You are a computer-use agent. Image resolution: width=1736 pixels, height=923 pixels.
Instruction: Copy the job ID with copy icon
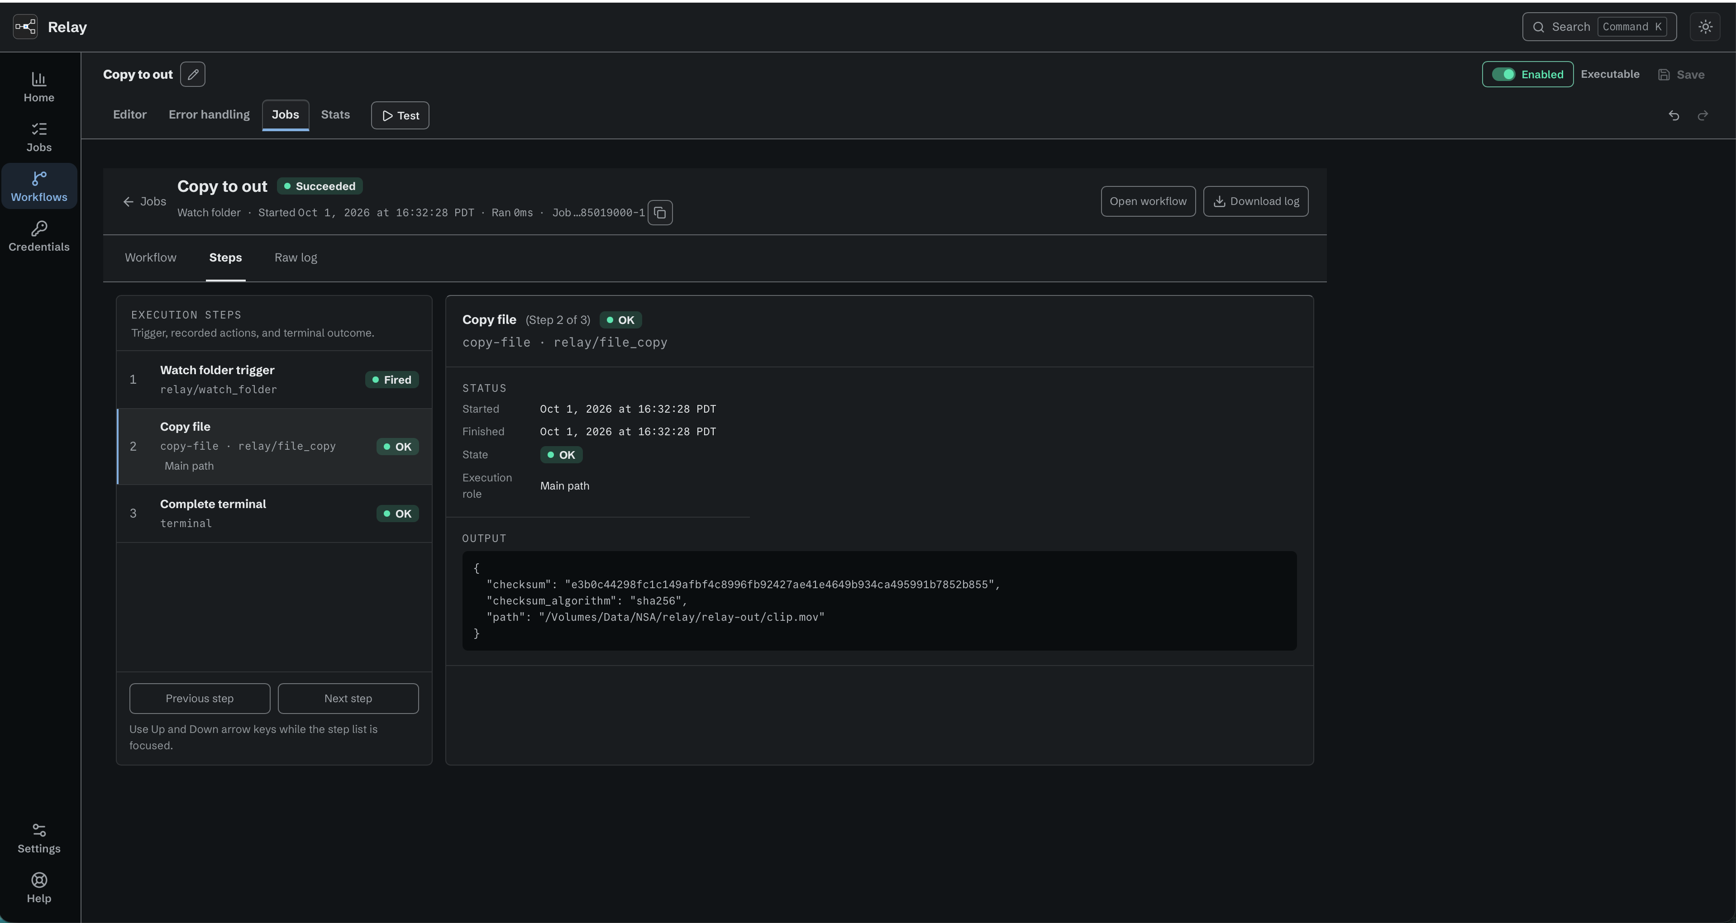click(660, 213)
